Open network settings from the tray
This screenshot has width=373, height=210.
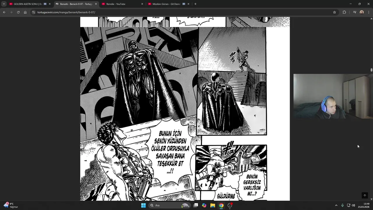point(349,205)
